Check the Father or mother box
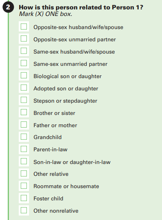This screenshot has width=162, height=220. pos(24,124)
